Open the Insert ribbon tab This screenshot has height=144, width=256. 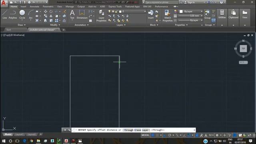(23, 6)
